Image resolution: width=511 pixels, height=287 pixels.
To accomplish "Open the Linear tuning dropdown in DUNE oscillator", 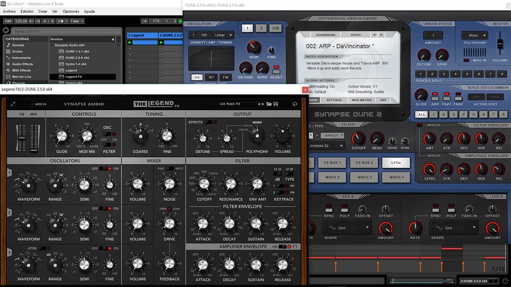I will coord(223,35).
